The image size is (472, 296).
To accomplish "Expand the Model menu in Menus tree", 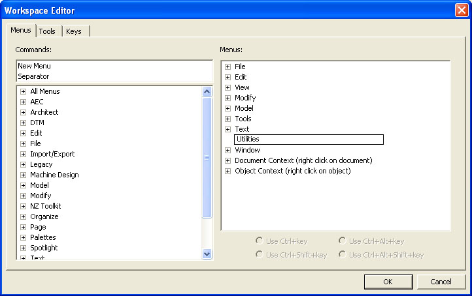I will tap(228, 108).
